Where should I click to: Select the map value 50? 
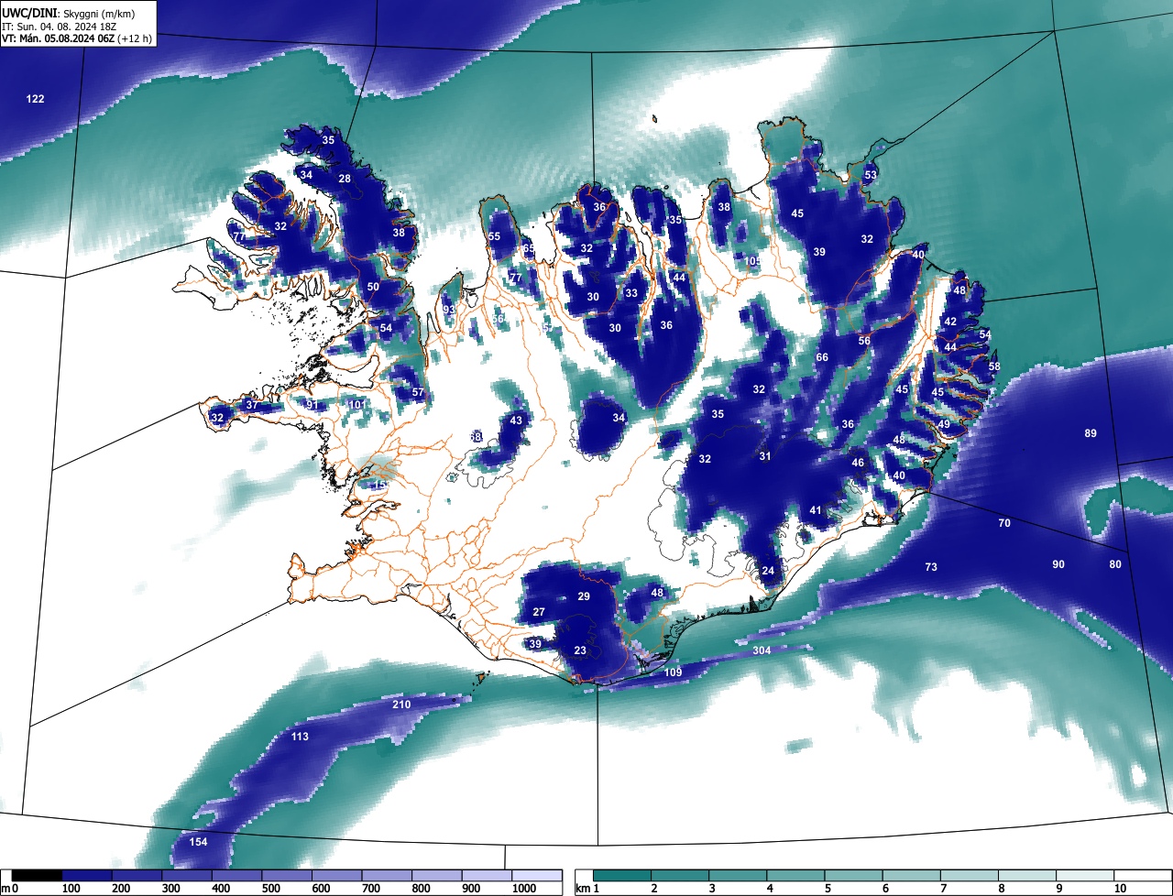[373, 287]
